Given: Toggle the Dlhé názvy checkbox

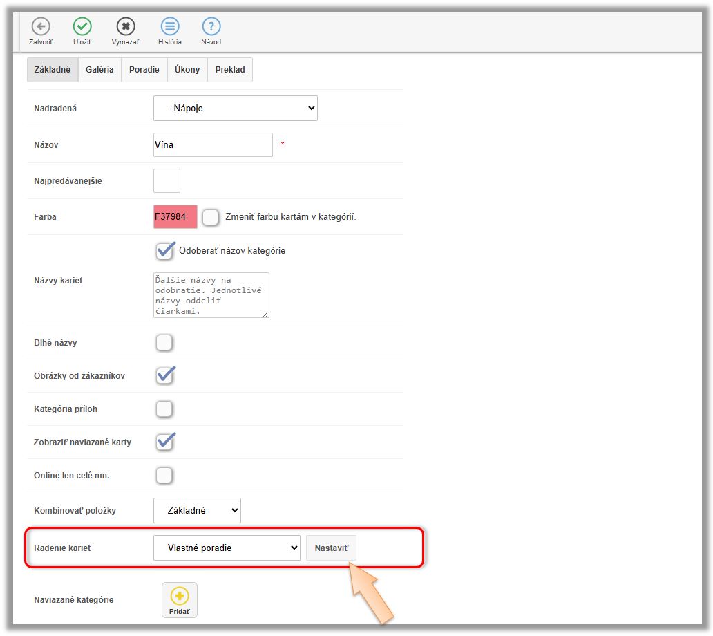Looking at the screenshot, I should [x=164, y=343].
